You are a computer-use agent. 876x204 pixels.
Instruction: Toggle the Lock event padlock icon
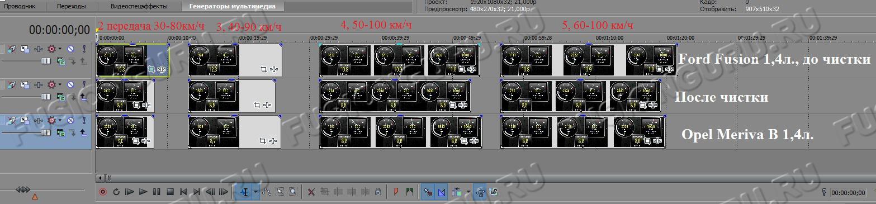[378, 192]
